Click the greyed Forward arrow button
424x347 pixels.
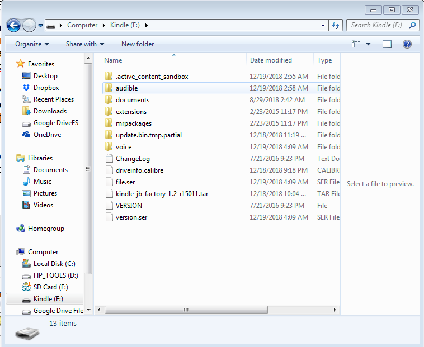tap(29, 25)
